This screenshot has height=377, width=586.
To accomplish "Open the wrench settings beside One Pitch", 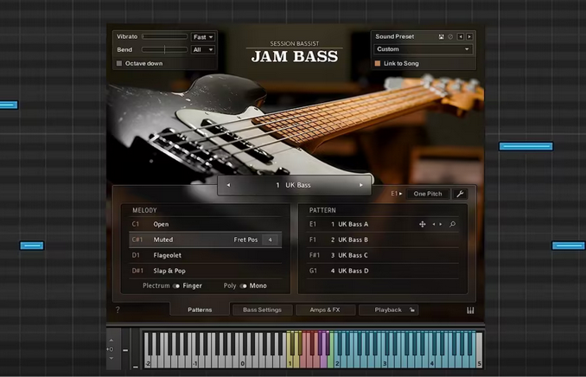I will pos(460,194).
